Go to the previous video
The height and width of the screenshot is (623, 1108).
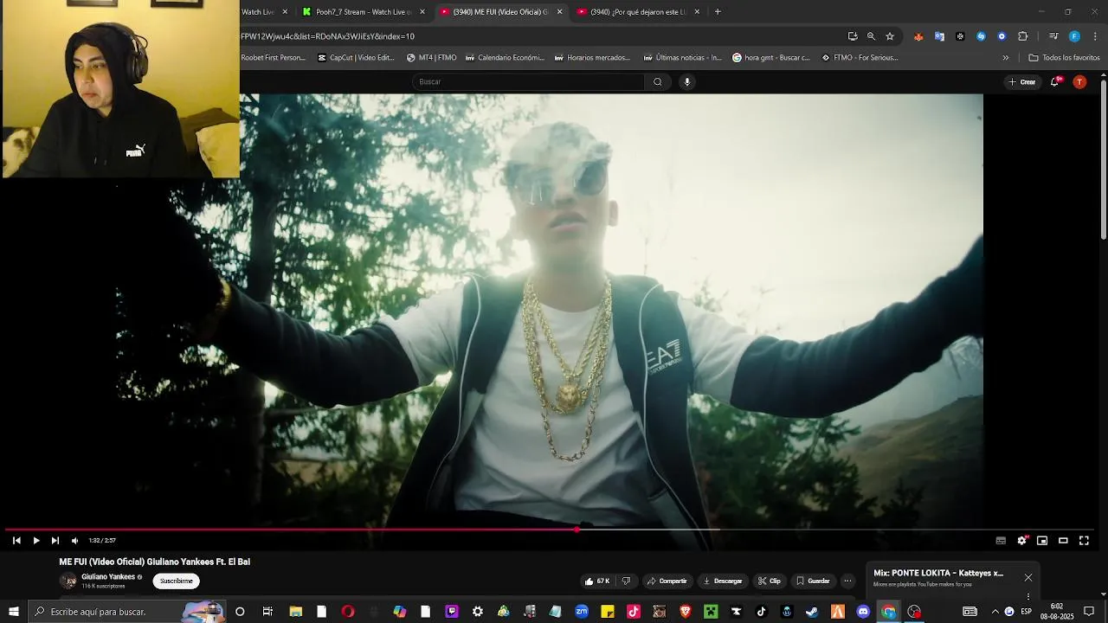(x=16, y=541)
